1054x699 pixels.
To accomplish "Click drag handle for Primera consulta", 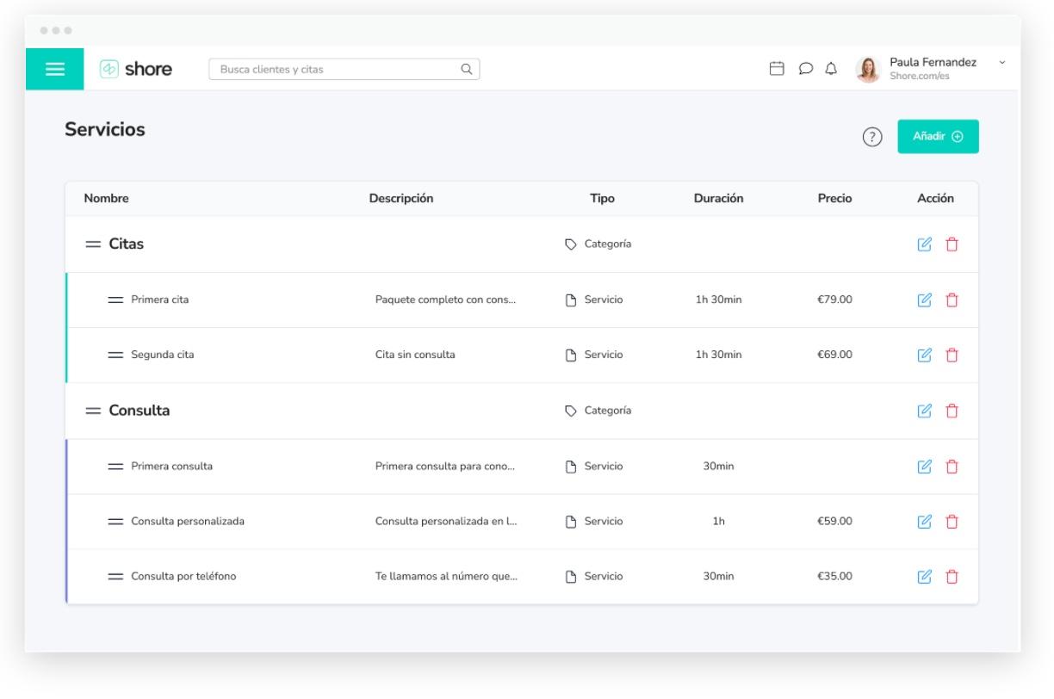I will pos(115,467).
